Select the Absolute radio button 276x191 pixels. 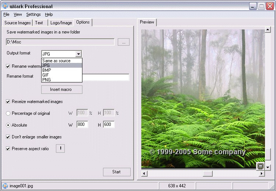(x=8, y=125)
